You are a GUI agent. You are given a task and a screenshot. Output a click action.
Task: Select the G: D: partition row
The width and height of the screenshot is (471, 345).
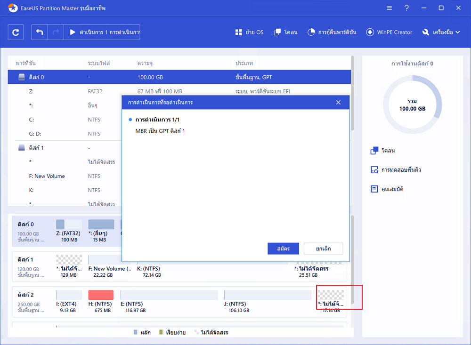pyautogui.click(x=65, y=134)
